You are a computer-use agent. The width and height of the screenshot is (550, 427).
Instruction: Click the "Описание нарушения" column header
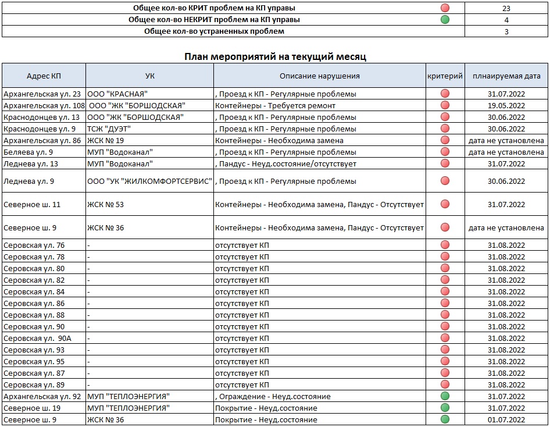click(319, 76)
